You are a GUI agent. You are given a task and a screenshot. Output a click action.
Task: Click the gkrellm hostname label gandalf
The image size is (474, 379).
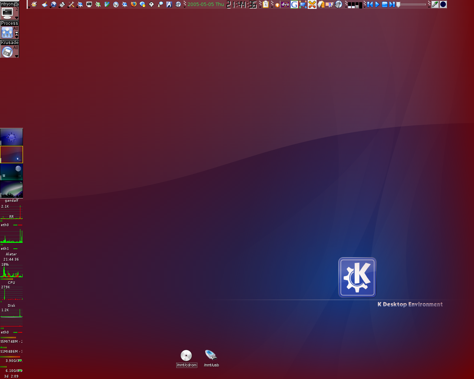(x=11, y=201)
